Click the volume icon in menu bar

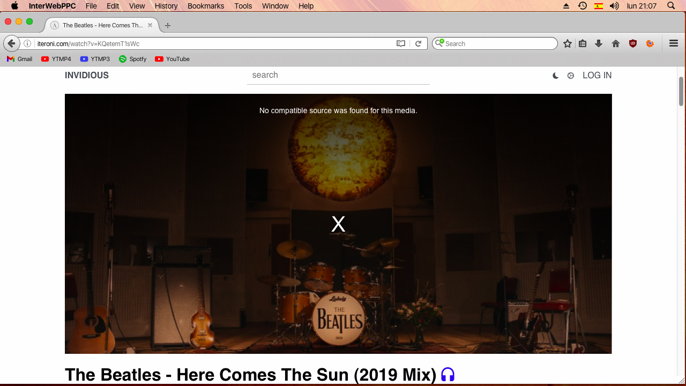(x=615, y=6)
